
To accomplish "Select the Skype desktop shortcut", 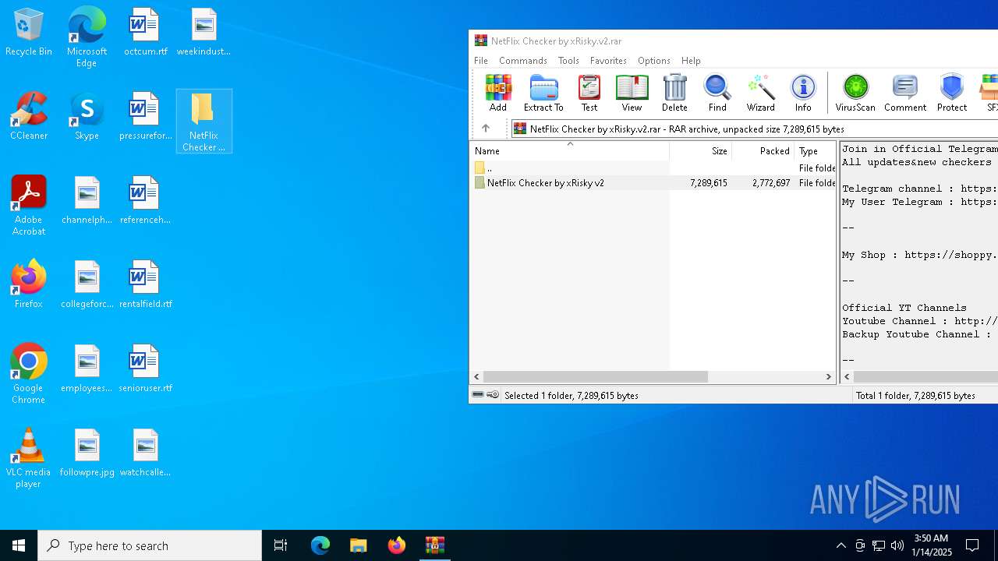I will 87,117.
